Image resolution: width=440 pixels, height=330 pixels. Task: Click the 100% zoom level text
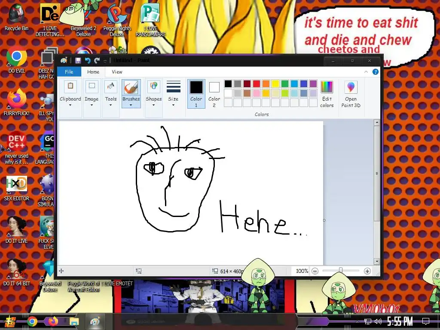tap(302, 271)
